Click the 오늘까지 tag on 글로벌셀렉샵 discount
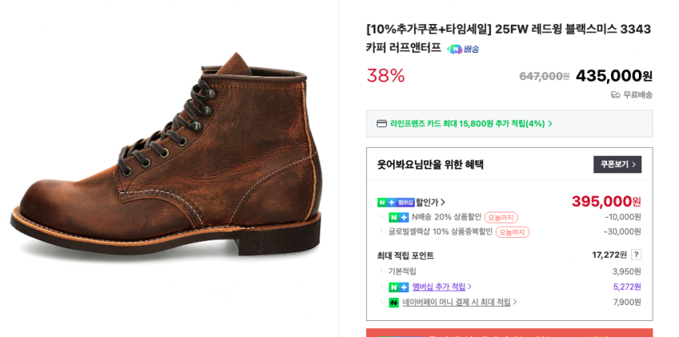This screenshot has height=337, width=679. pyautogui.click(x=512, y=232)
